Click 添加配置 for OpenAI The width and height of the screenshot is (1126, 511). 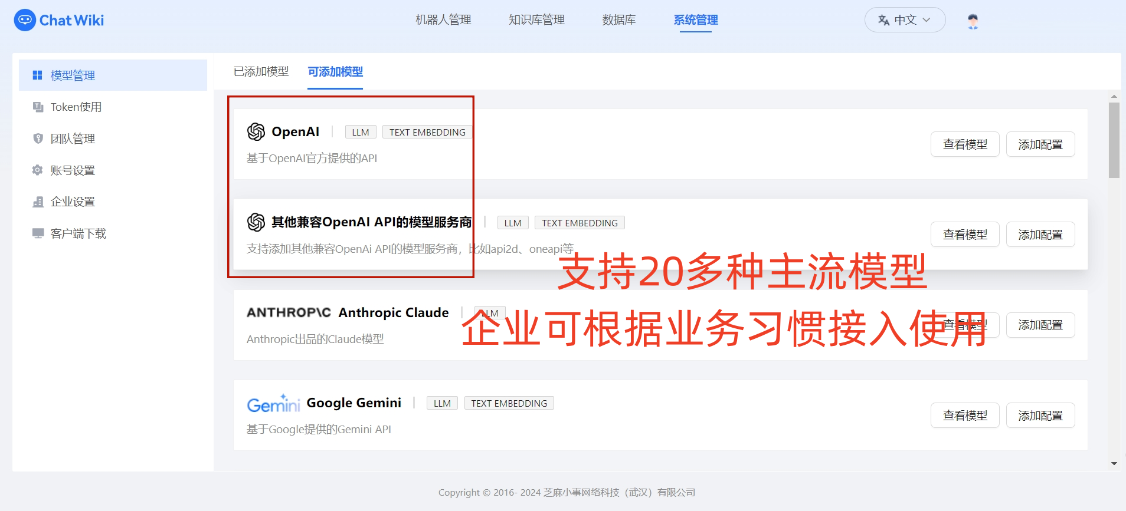1040,144
